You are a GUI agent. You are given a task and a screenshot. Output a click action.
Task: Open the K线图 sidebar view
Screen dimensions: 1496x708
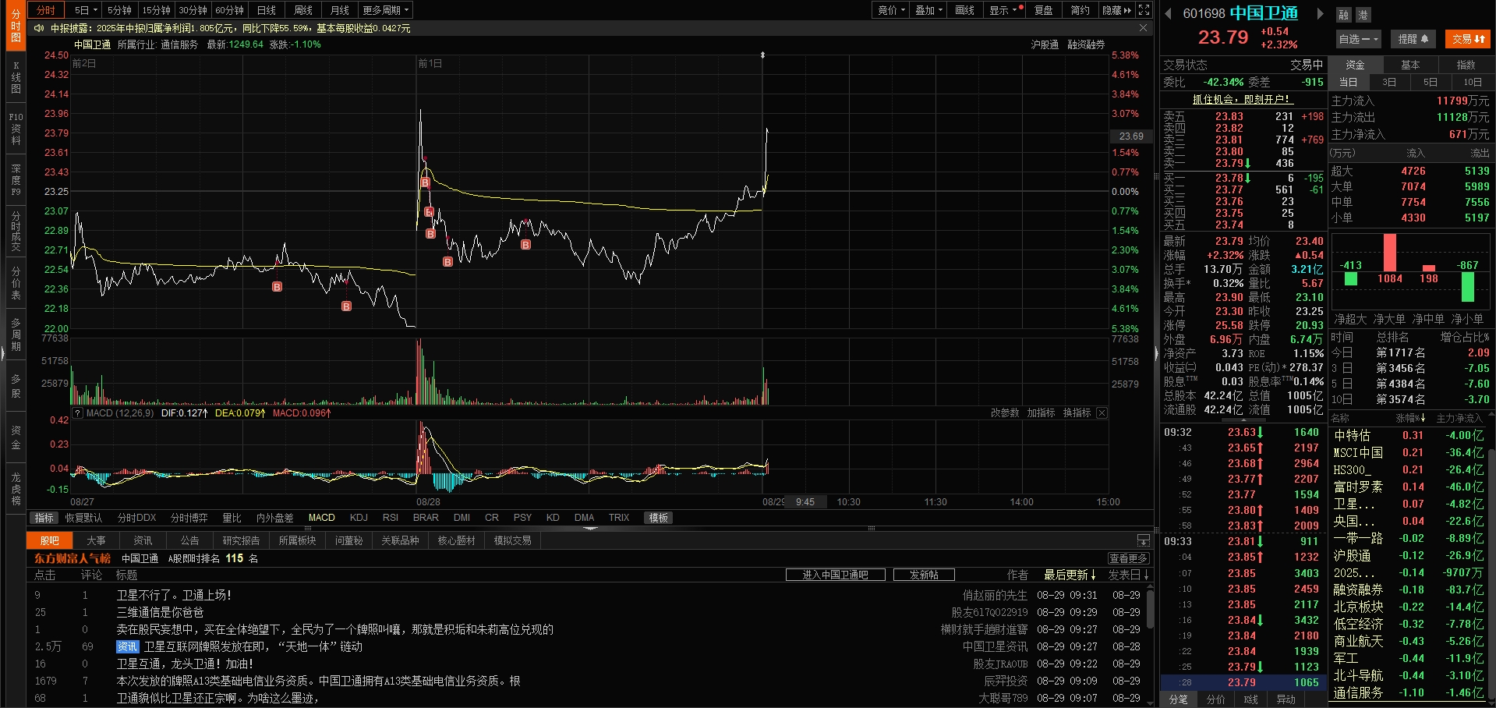point(16,77)
